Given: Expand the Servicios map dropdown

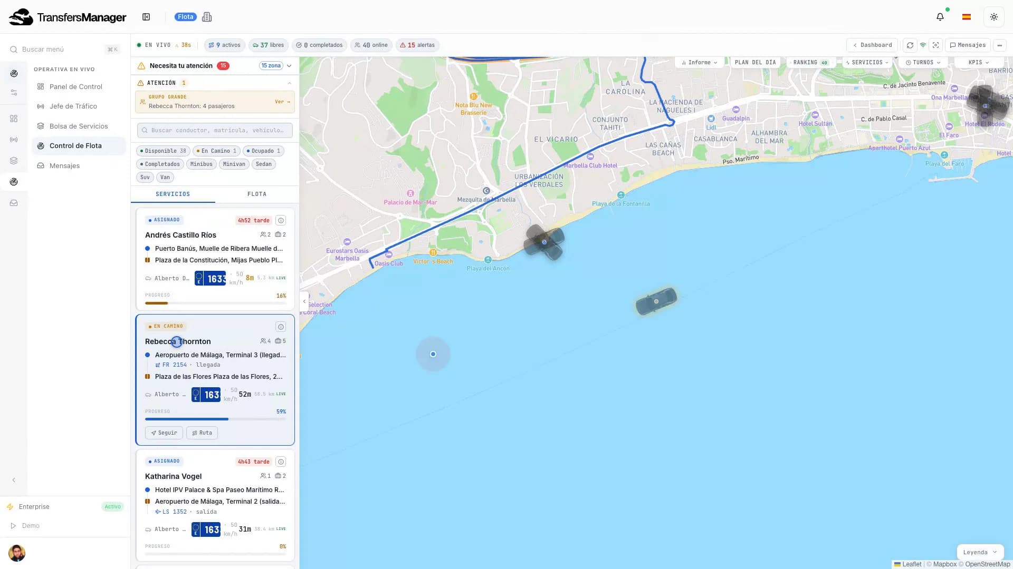Looking at the screenshot, I should [867, 62].
